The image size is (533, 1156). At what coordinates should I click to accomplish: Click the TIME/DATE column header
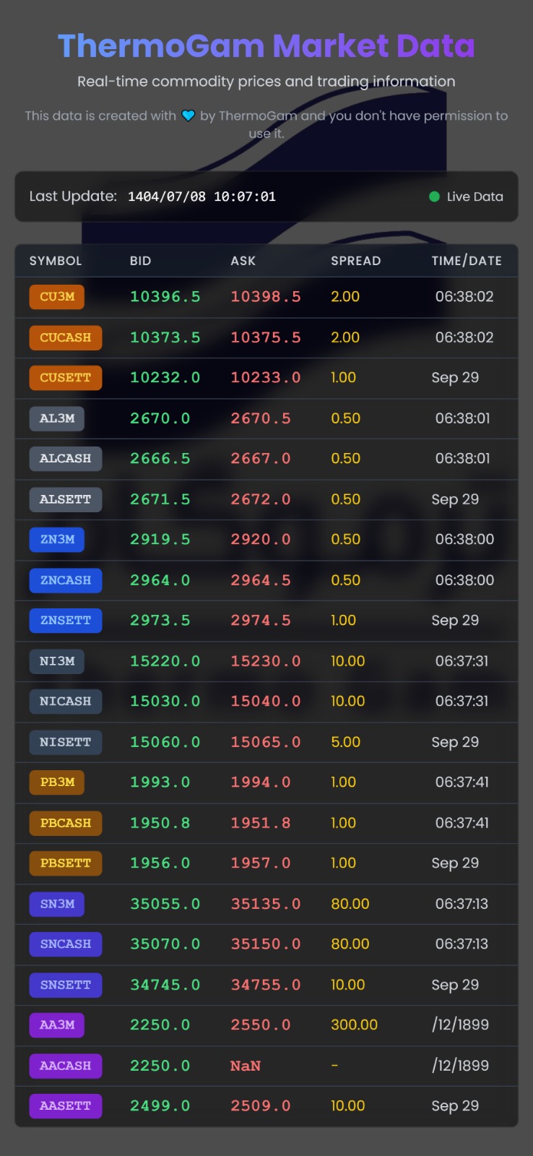coord(467,261)
